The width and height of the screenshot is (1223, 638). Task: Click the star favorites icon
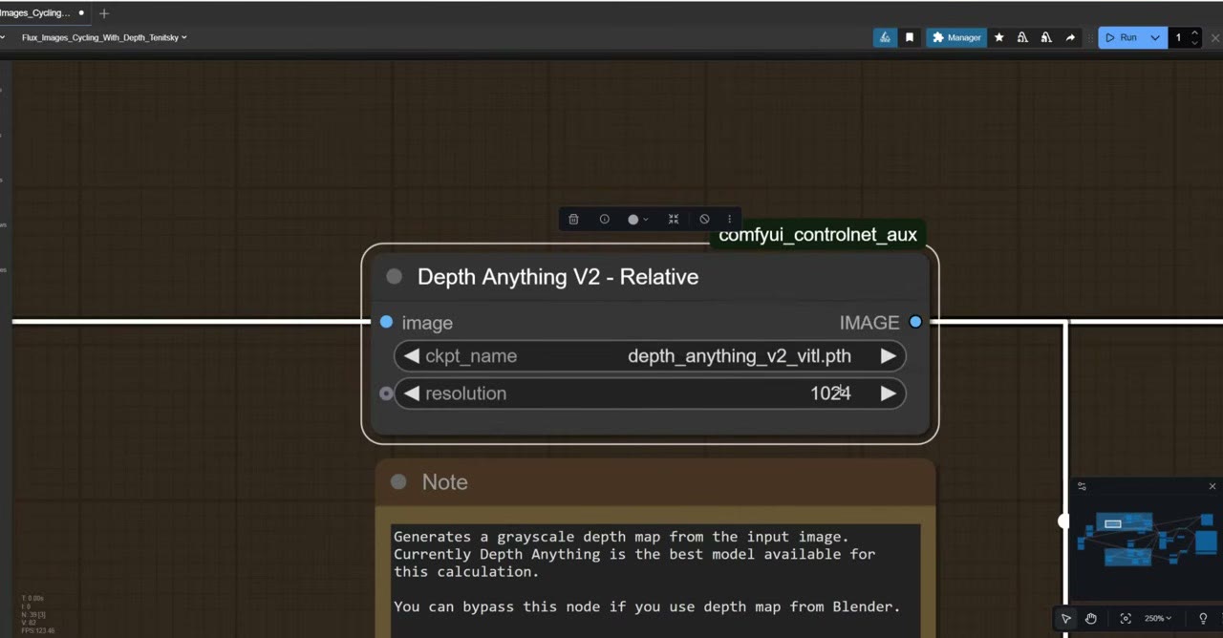998,37
